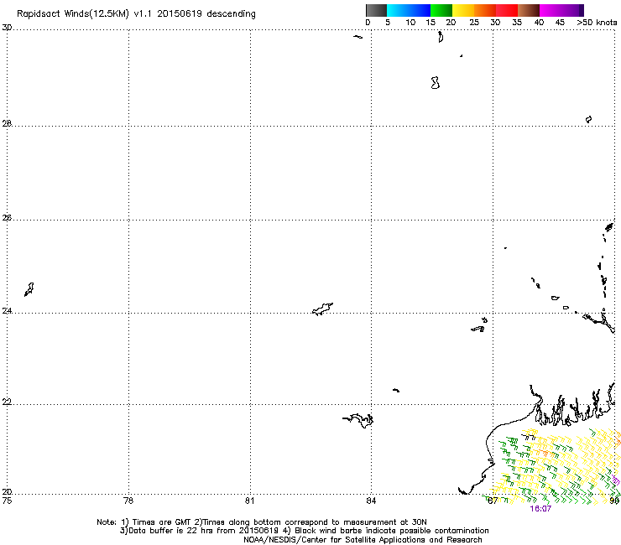Click the '81' longitude axis label

(249, 501)
